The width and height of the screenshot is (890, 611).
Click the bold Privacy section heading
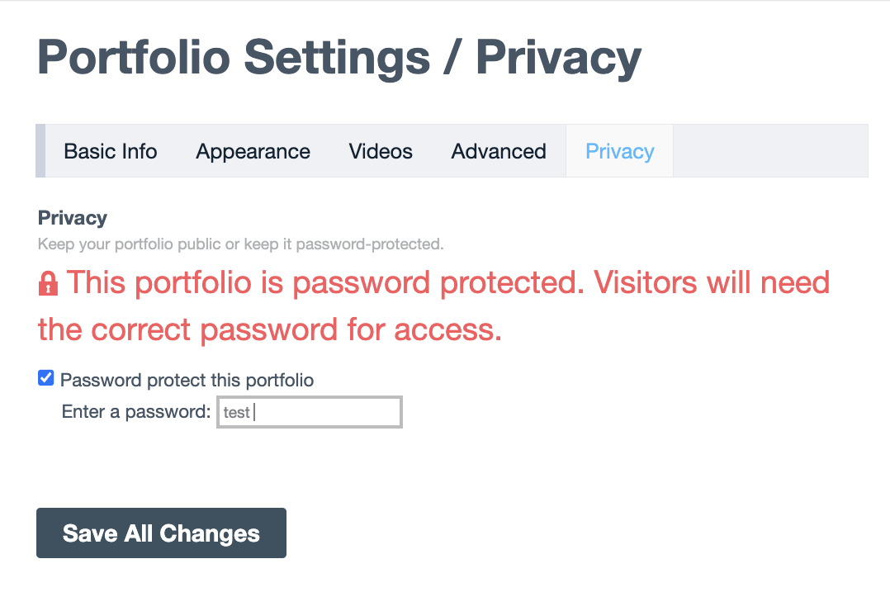pos(73,218)
